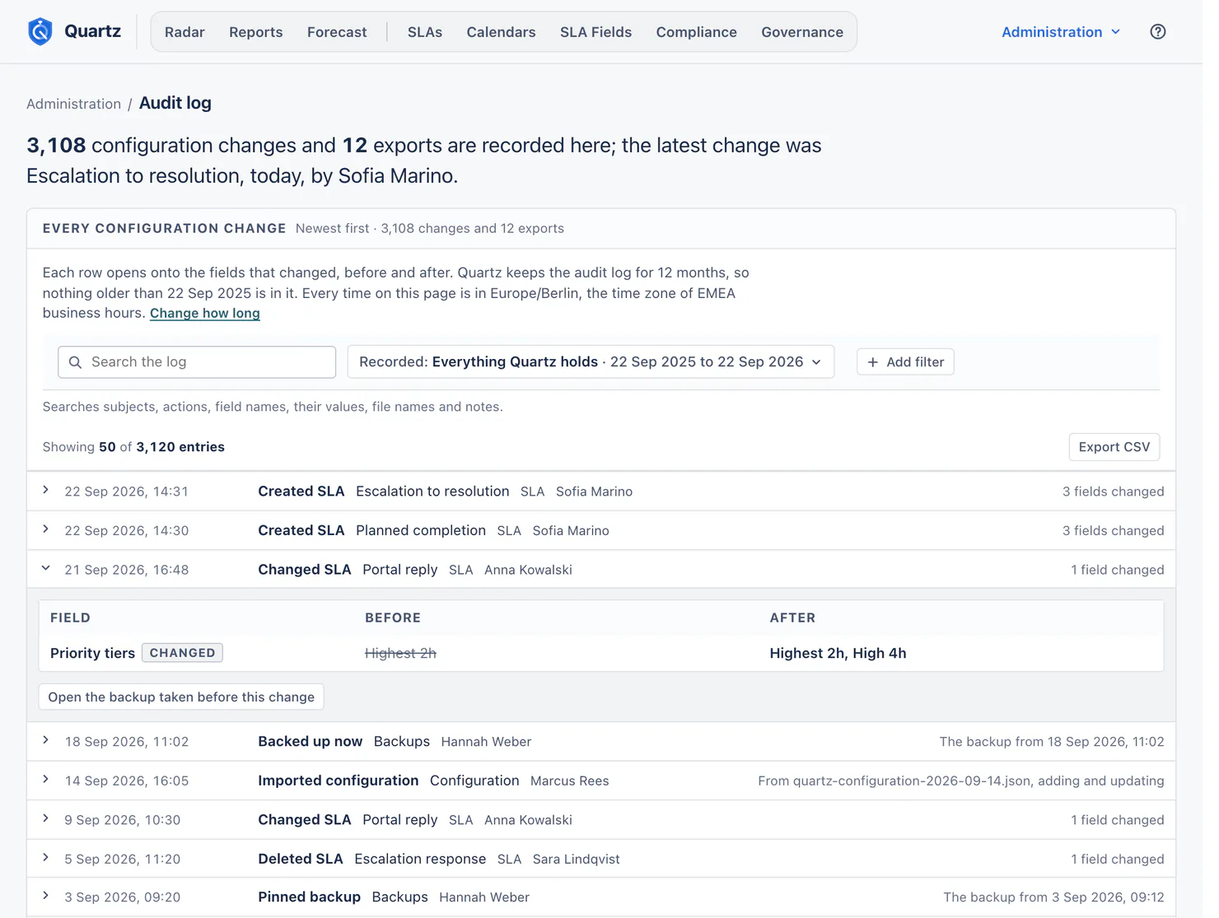Click the Export CSV button
This screenshot has width=1219, height=918.
pyautogui.click(x=1114, y=447)
